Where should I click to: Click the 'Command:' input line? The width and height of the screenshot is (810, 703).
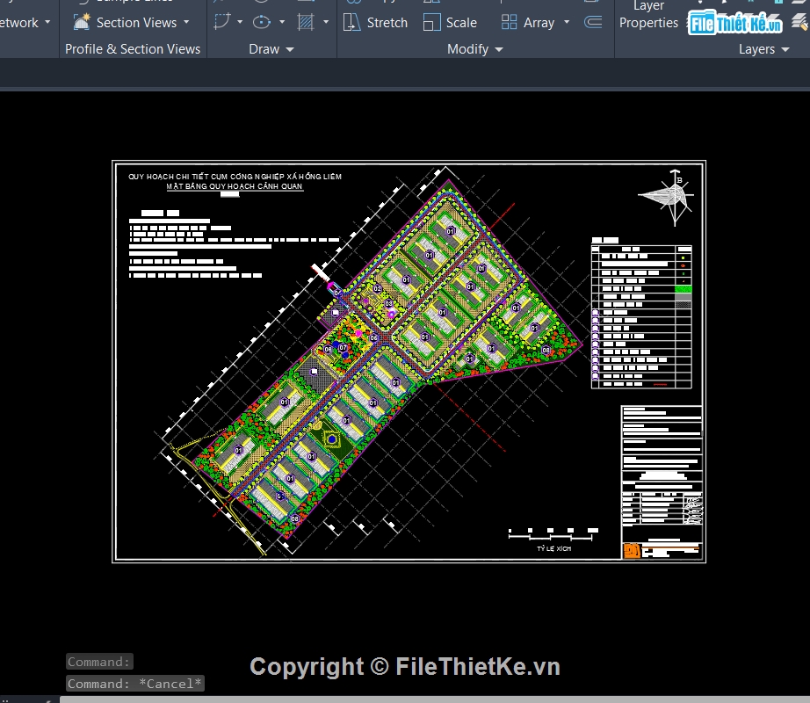coord(99,662)
